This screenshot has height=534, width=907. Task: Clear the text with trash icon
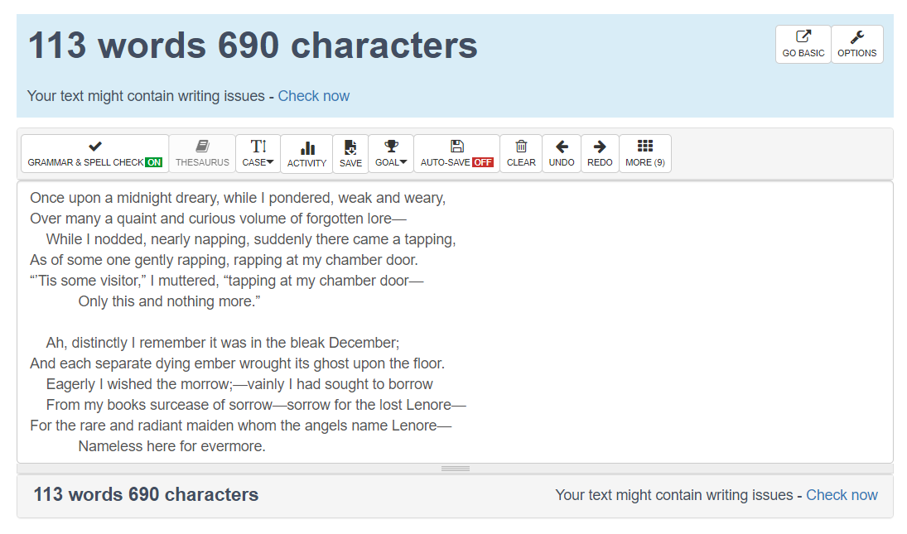click(x=521, y=154)
